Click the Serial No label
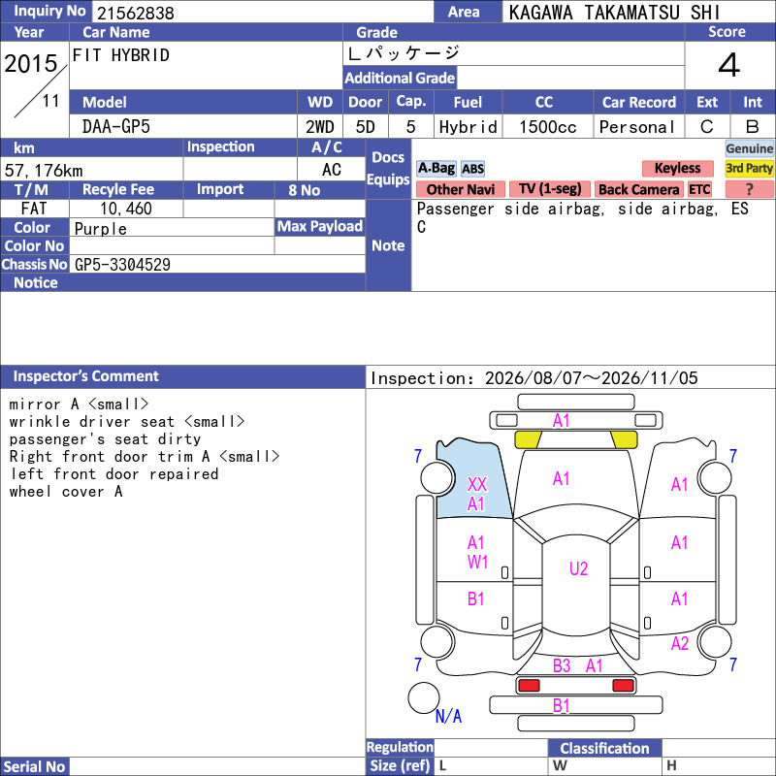Screen dimensions: 776x776 pos(34,766)
